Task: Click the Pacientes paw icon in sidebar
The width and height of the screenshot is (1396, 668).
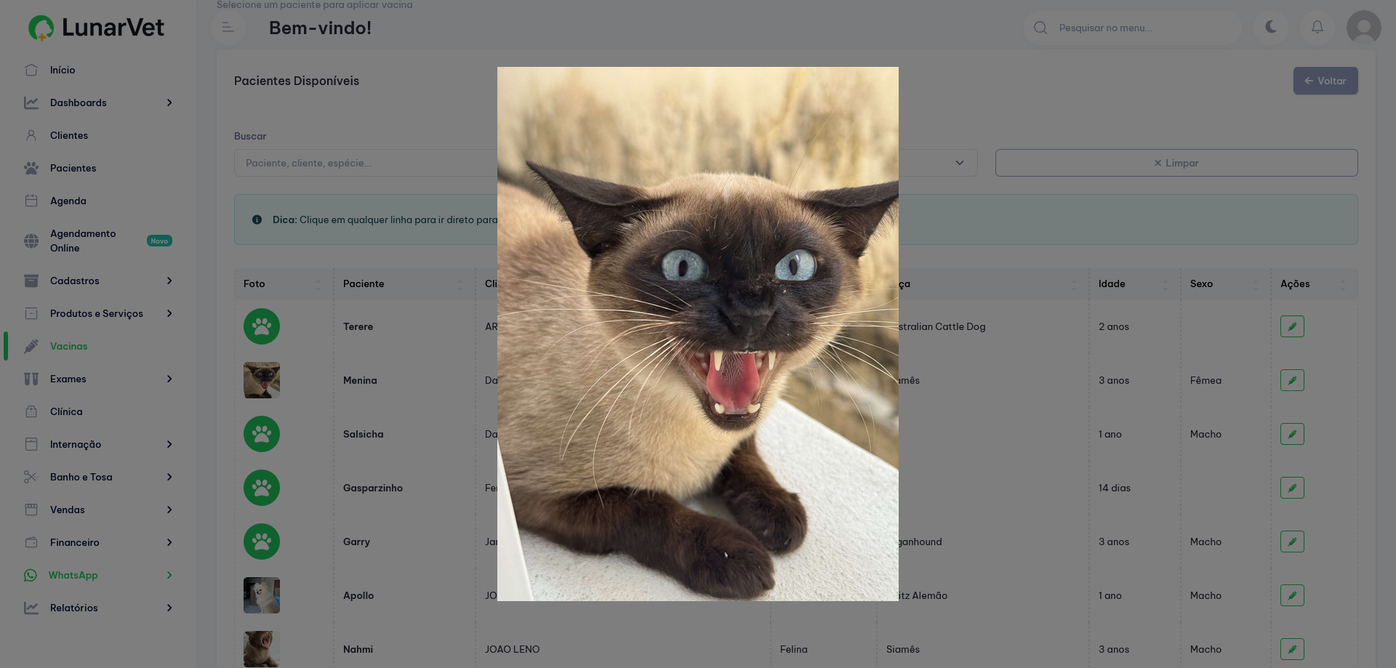Action: coord(31,168)
